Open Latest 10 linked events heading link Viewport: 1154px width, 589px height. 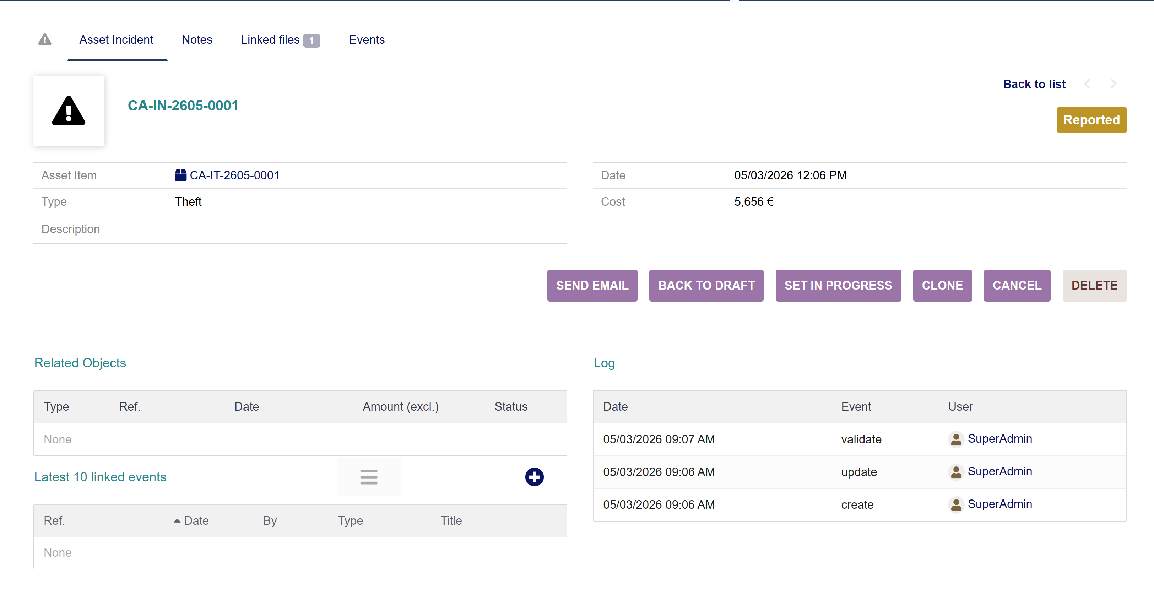coord(101,477)
